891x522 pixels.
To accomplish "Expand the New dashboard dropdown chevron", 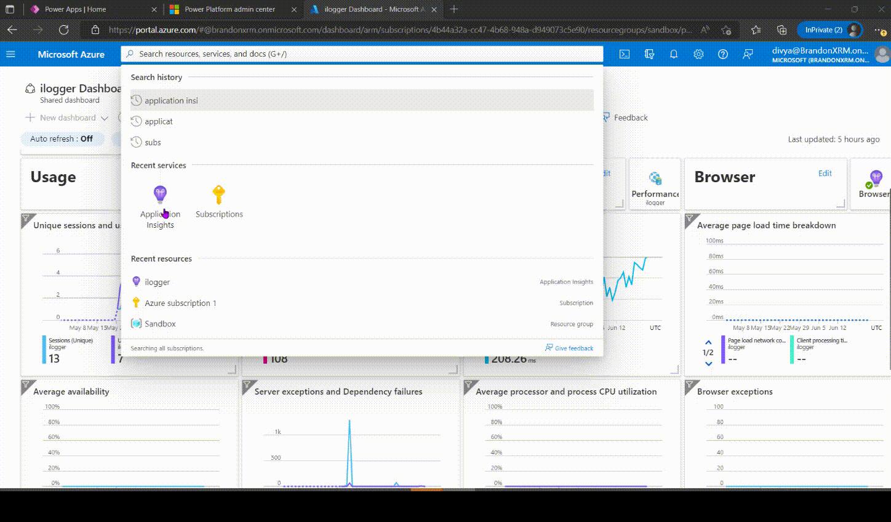I will pyautogui.click(x=105, y=118).
